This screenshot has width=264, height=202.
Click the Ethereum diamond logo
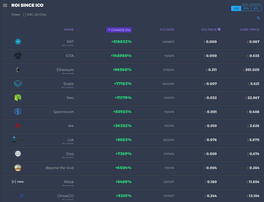(x=18, y=69)
